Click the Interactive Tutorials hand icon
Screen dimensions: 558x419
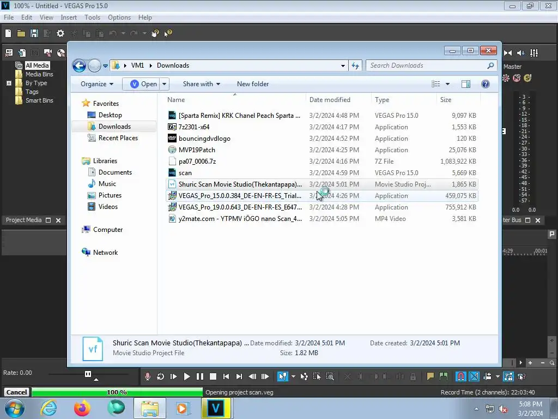[155, 33]
